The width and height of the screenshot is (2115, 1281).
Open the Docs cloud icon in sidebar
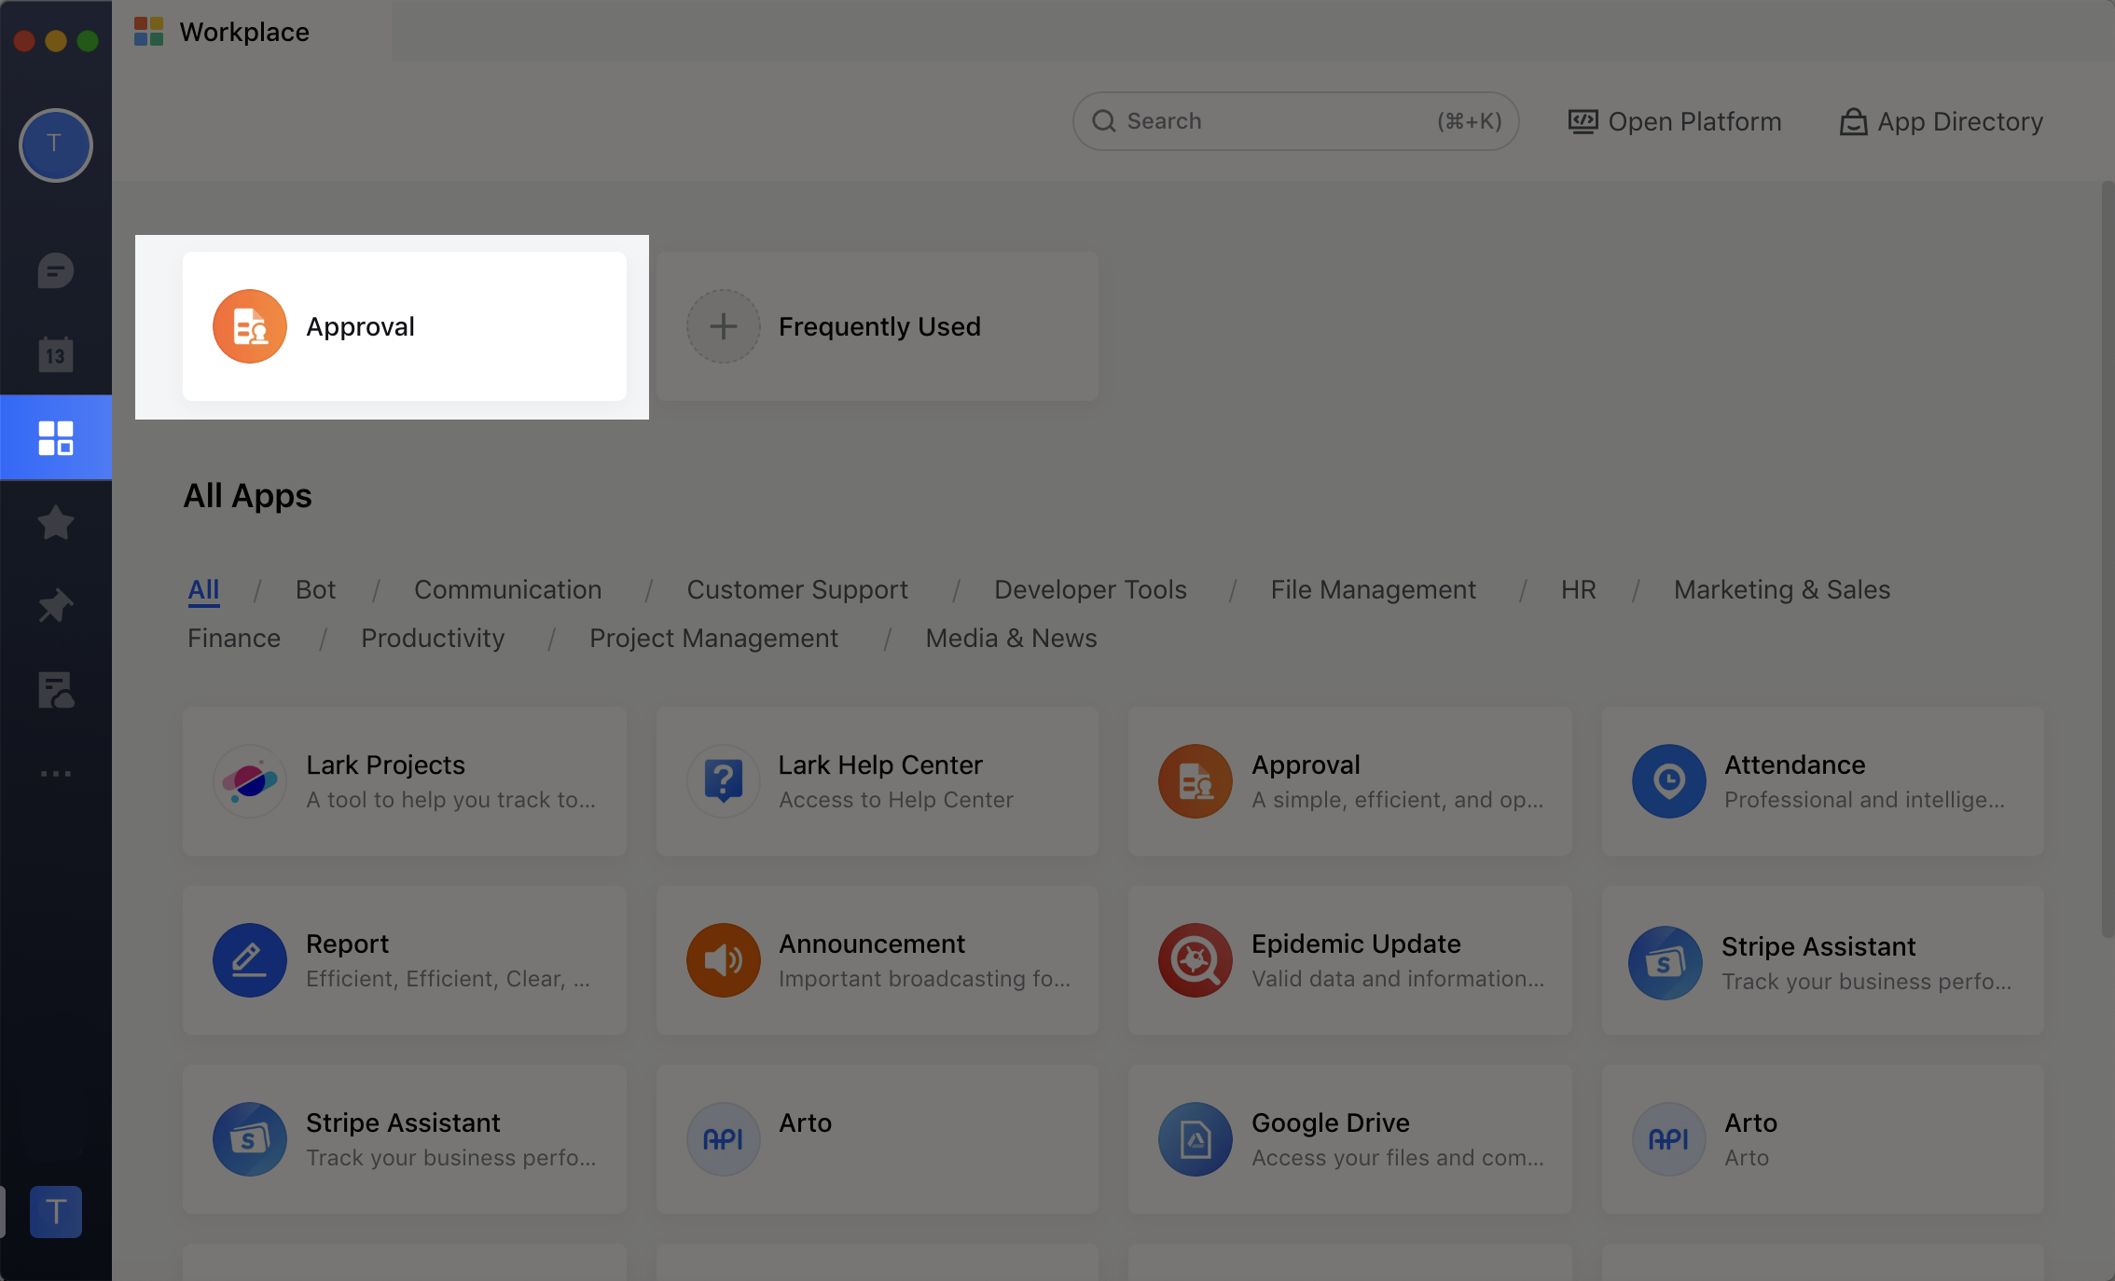coord(55,690)
